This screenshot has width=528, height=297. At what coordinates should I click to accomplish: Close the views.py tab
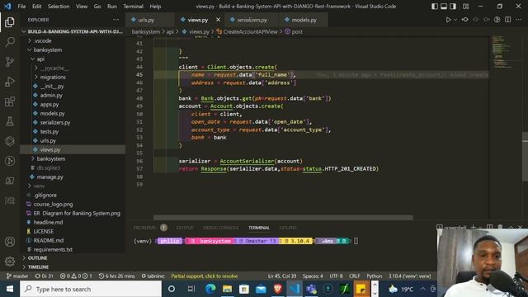point(218,20)
